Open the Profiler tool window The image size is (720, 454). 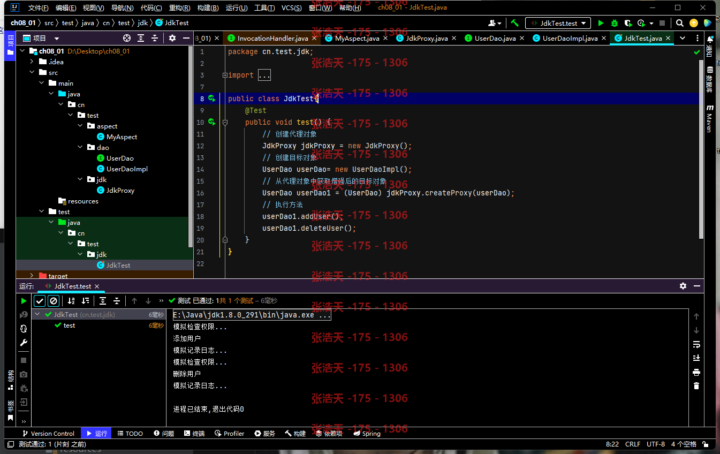[x=229, y=434]
